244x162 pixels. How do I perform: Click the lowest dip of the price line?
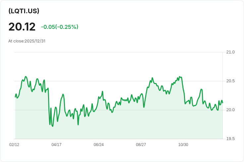pyautogui.click(x=52, y=126)
